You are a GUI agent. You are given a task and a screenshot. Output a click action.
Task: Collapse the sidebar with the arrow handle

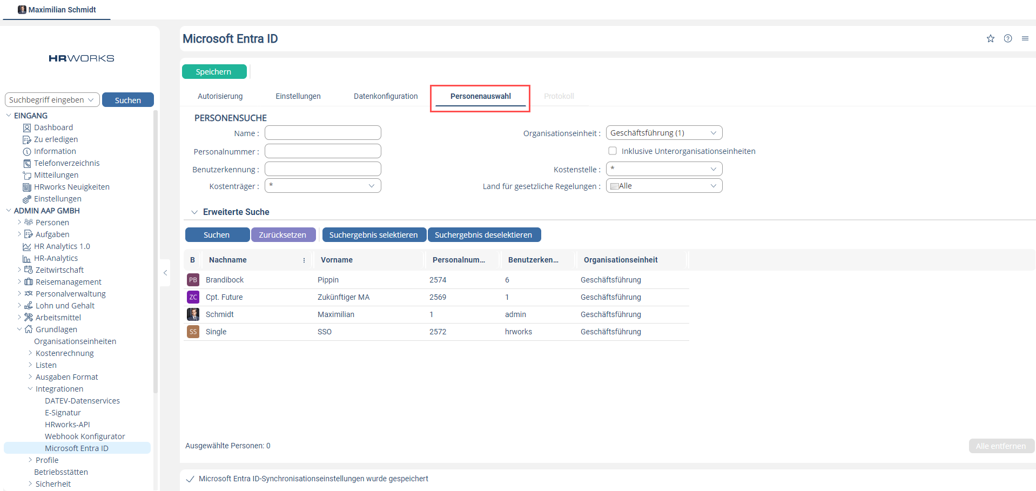(x=165, y=273)
